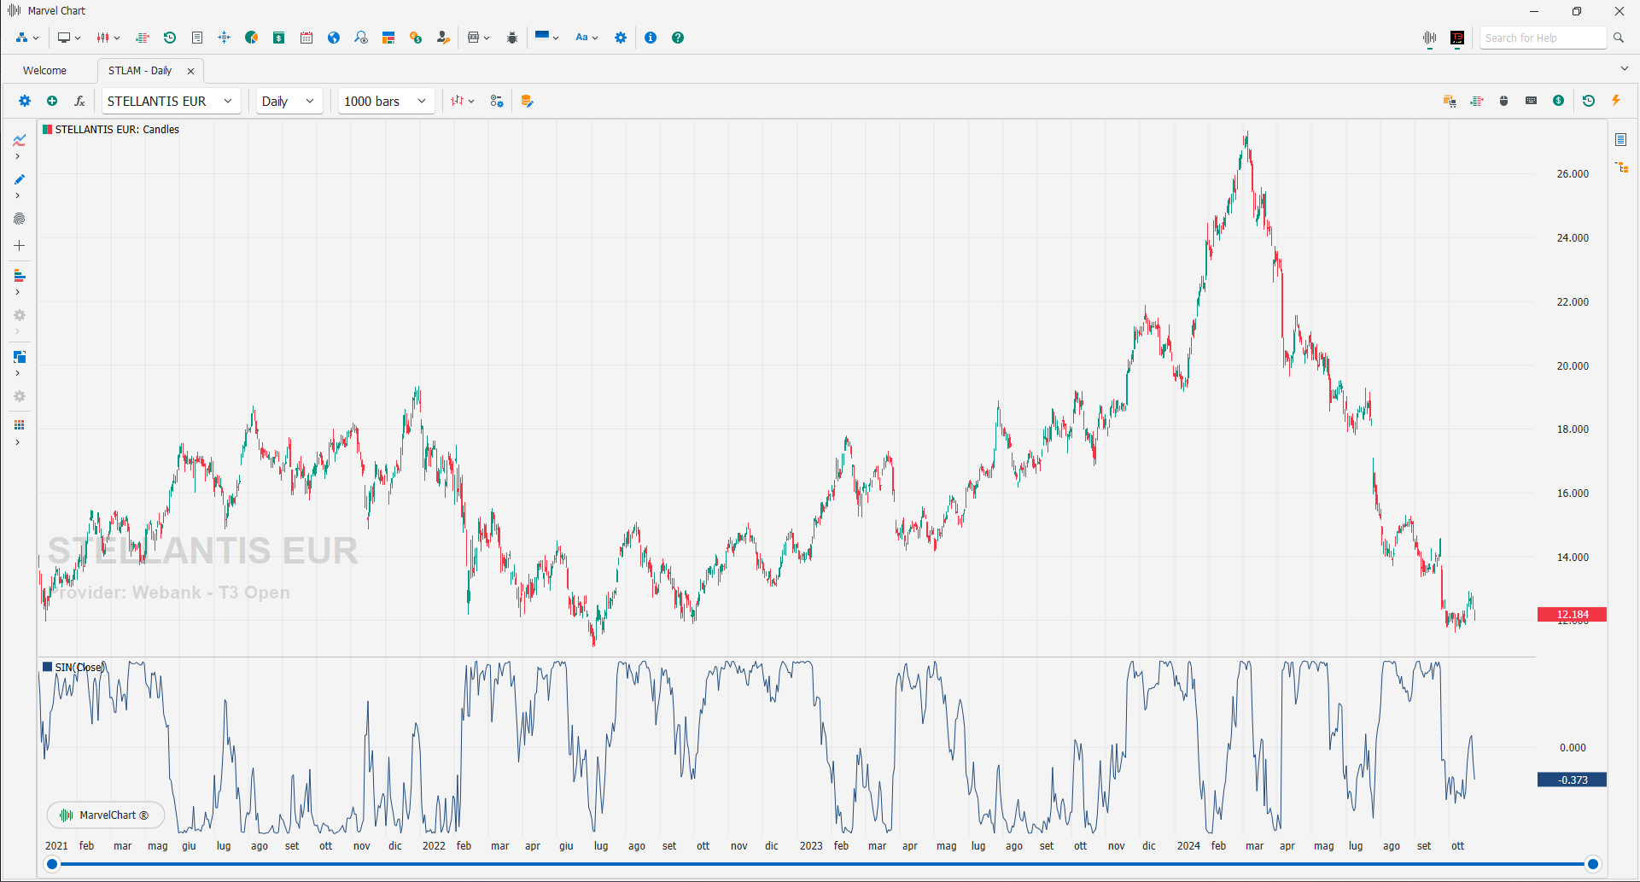The width and height of the screenshot is (1640, 882).
Task: Switch to the Welcome tab
Action: click(x=44, y=71)
